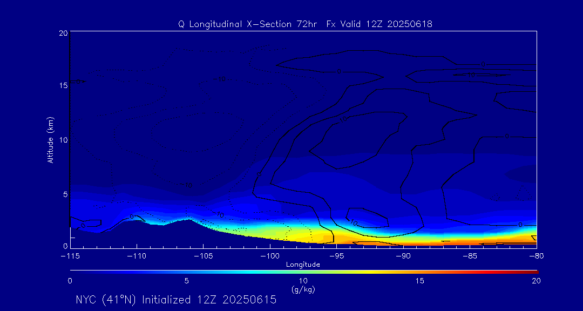The image size is (583, 311).
Task: Click the "Longitude" horizontal axis label
Action: click(x=303, y=265)
